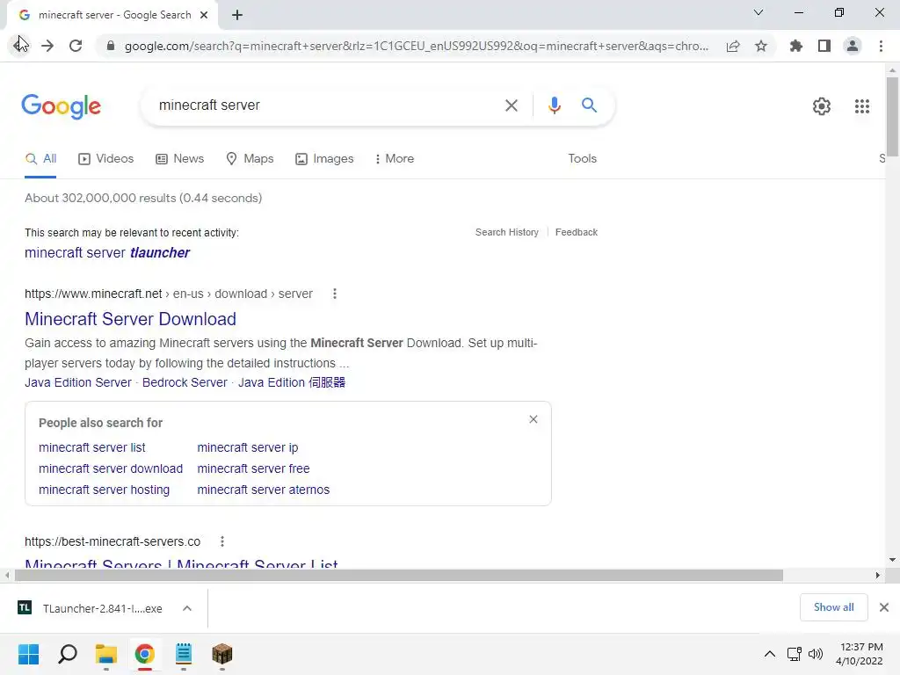Click the address bar URL

(x=417, y=46)
